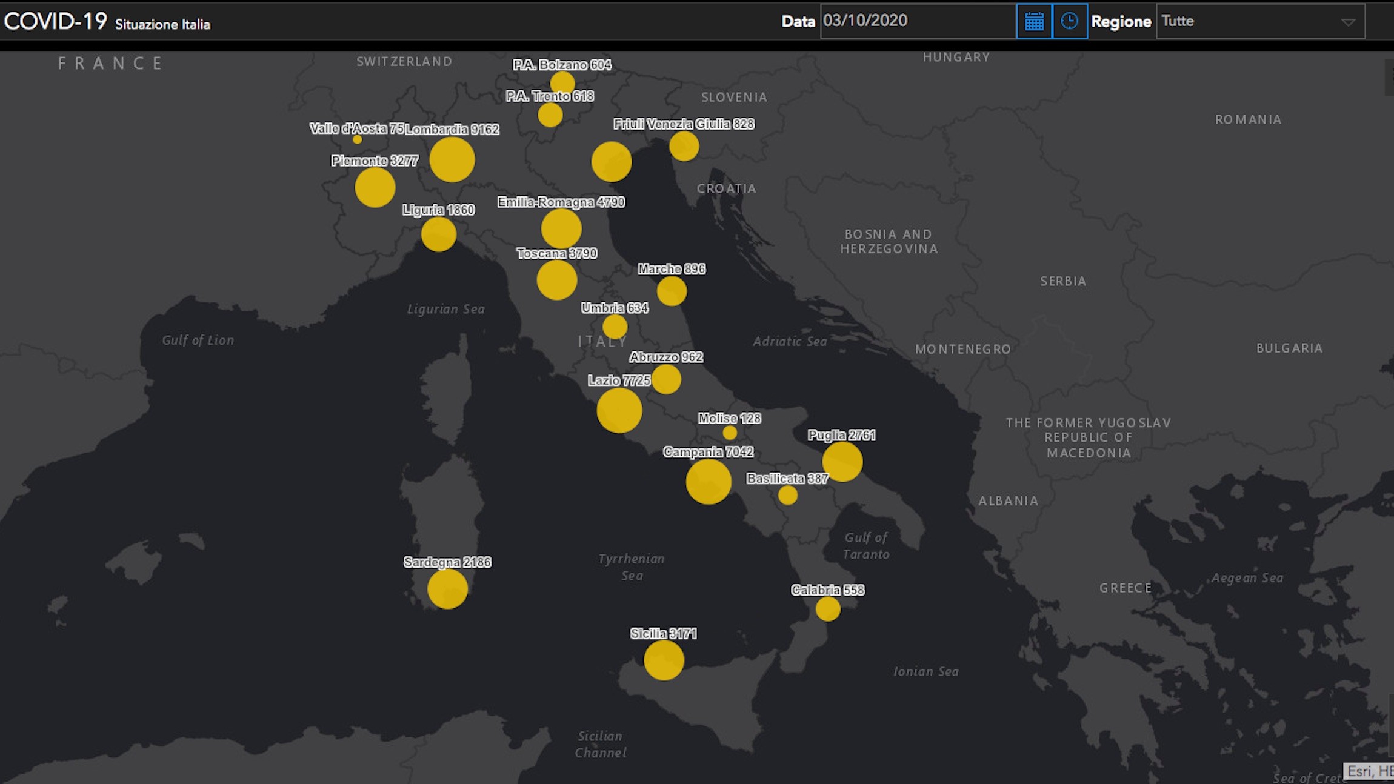This screenshot has height=784, width=1394.
Task: Select the Lazio 7725 bubble
Action: tap(619, 410)
